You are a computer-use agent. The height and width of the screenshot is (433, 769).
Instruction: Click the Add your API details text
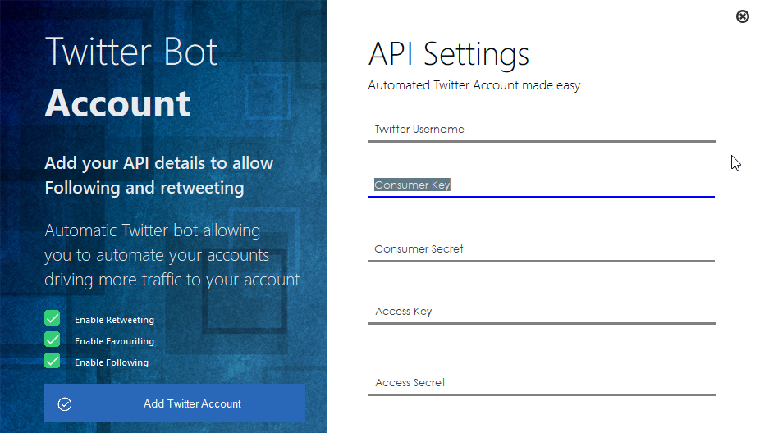[159, 175]
